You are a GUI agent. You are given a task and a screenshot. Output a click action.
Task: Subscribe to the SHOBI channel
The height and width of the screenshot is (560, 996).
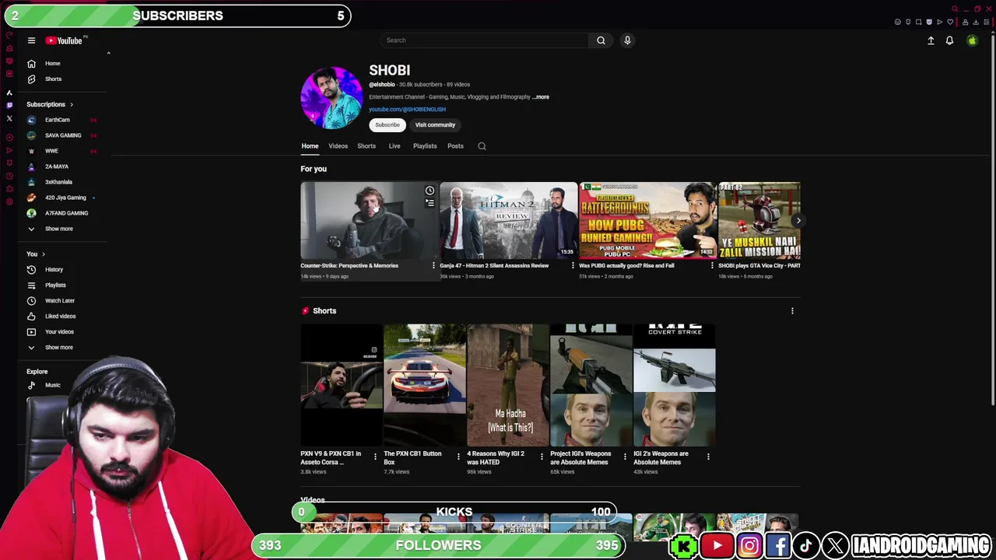point(388,125)
